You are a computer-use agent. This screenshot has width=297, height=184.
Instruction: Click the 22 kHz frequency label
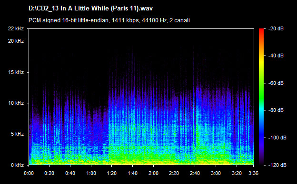point(16,28)
